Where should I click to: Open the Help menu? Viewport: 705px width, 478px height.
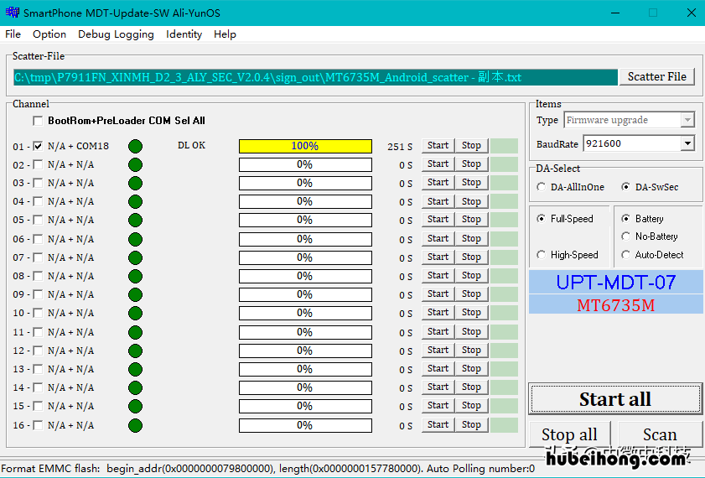click(225, 34)
